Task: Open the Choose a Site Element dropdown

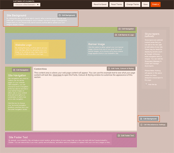Action: click(27, 5)
